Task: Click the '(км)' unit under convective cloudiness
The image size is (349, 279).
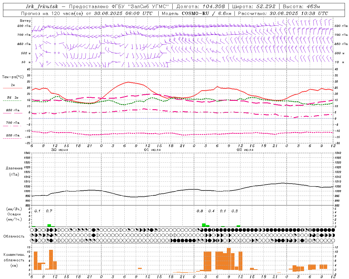Action: (x=14, y=265)
